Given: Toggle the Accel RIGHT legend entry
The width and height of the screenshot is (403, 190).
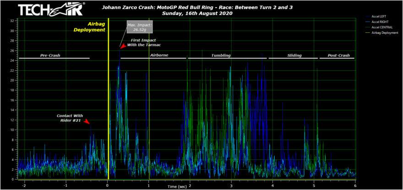Looking at the screenshot, I should (381, 21).
